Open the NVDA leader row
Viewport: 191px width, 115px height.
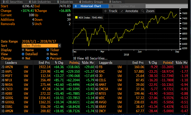[48, 85]
